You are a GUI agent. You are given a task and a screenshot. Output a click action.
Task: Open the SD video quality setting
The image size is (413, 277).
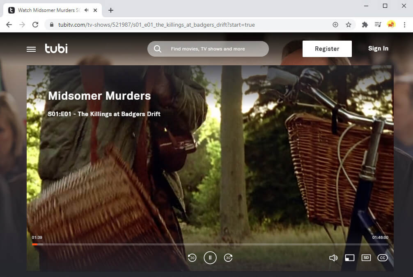pyautogui.click(x=366, y=258)
